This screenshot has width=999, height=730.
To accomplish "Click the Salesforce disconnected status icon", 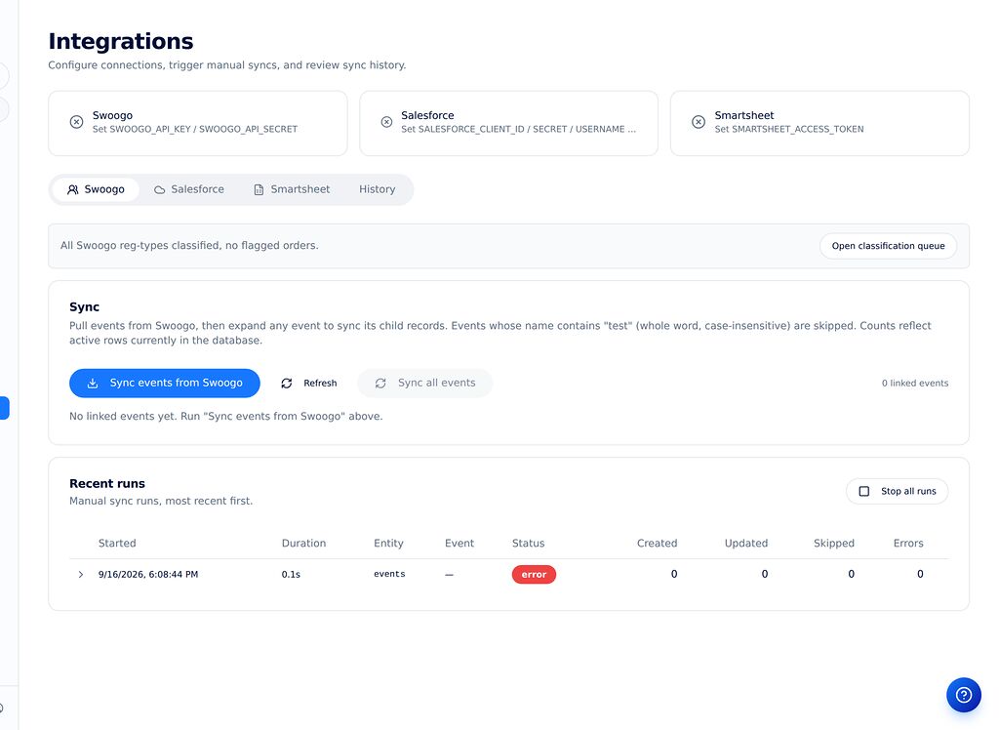I will [x=386, y=122].
